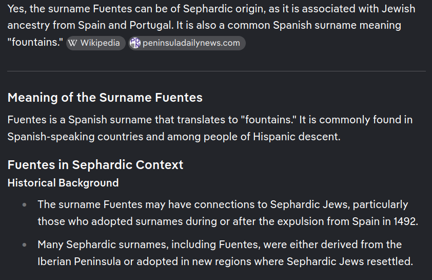Image resolution: width=432 pixels, height=280 pixels.
Task: Click the word "fountains." before the source chips
Action: pyautogui.click(x=35, y=42)
